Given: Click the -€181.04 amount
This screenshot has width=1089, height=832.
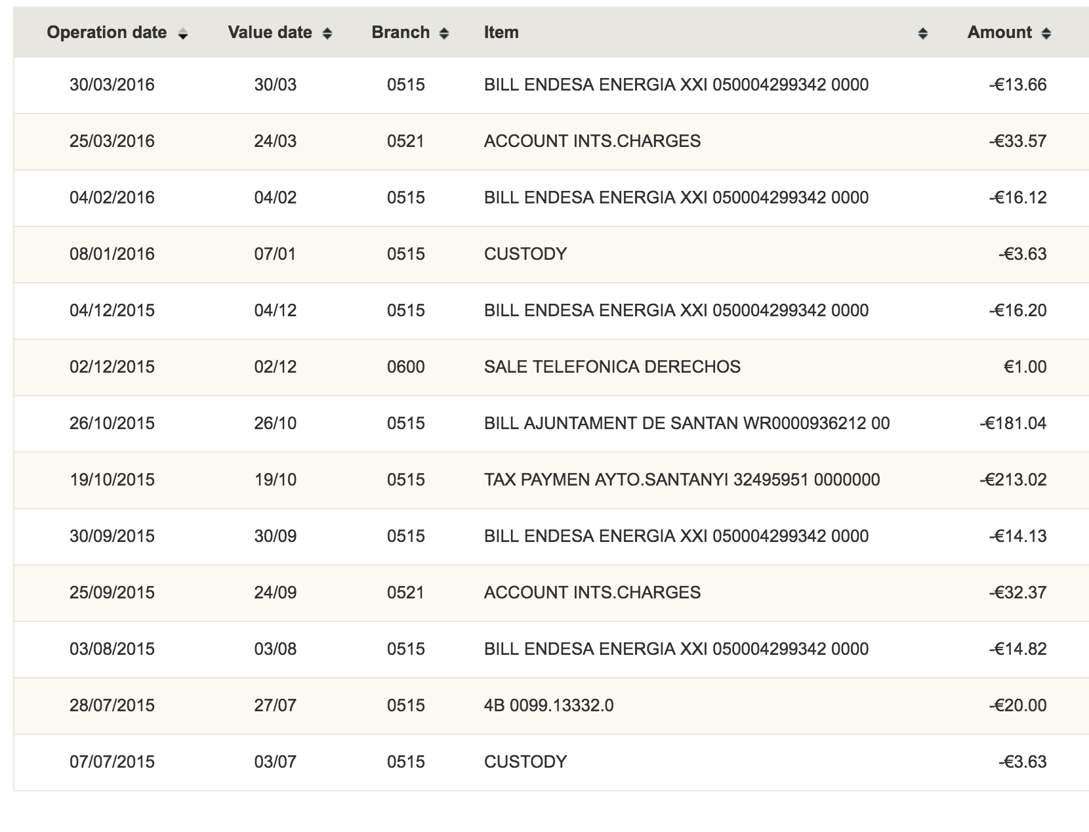Looking at the screenshot, I should point(1013,423).
